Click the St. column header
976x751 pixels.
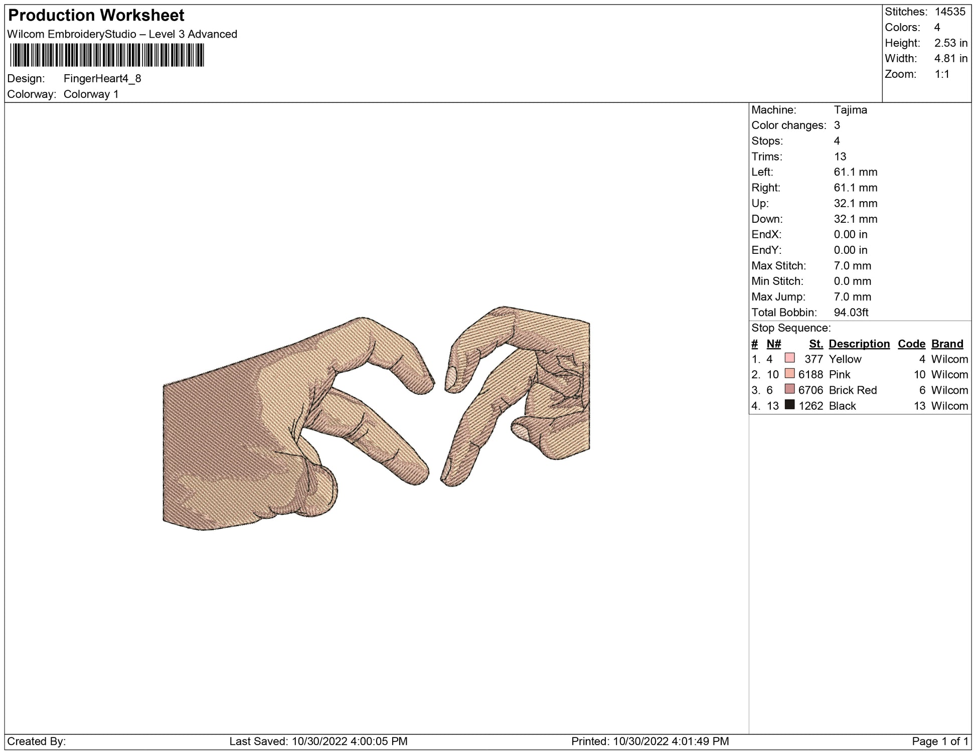click(816, 344)
